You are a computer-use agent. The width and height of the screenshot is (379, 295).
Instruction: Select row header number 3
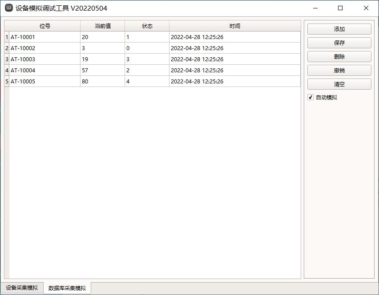(x=7, y=59)
